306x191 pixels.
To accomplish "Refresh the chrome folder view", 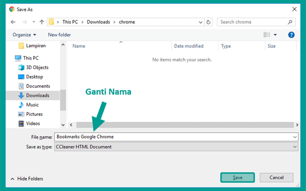I will pyautogui.click(x=208, y=22).
